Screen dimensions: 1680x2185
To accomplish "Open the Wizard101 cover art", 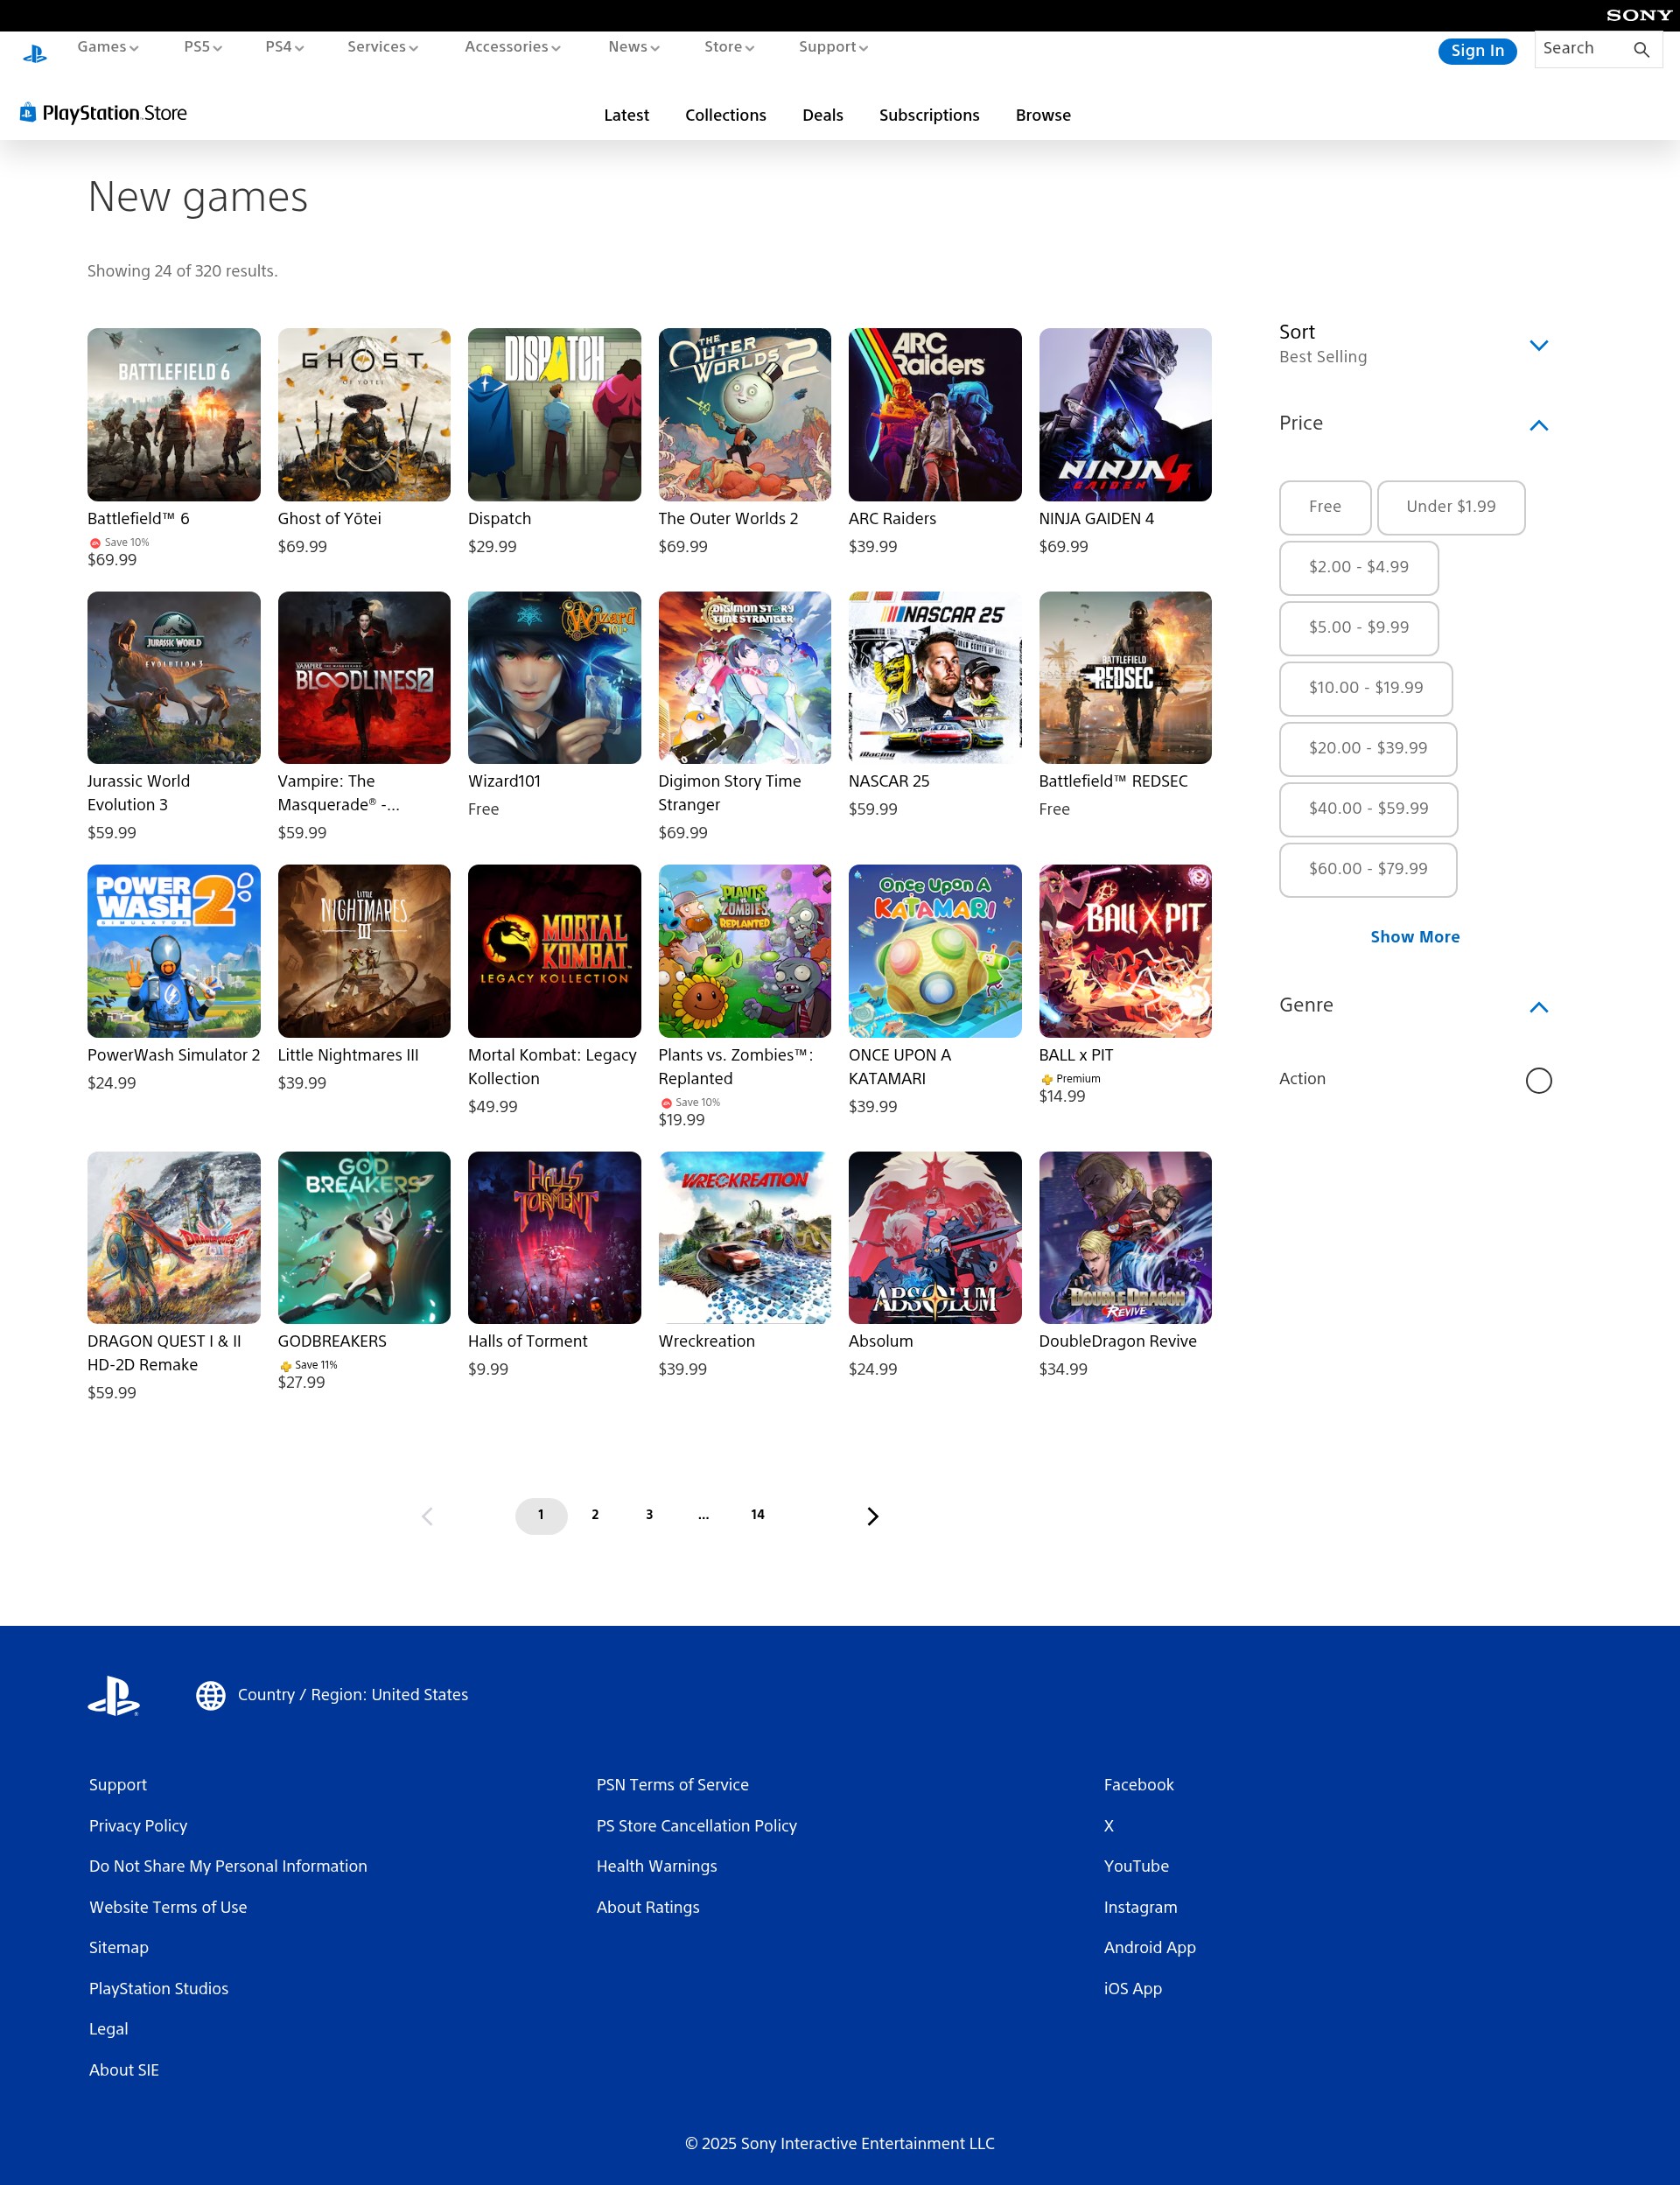I will [x=554, y=677].
